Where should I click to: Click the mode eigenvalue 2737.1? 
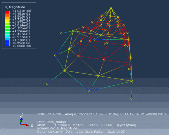point(78,125)
